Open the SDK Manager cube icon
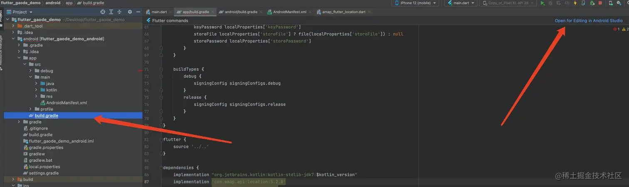The height and width of the screenshot is (187, 629). tap(619, 3)
